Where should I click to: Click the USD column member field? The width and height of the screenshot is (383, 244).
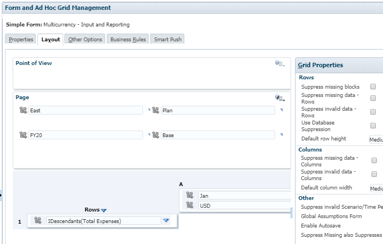[x=245, y=205]
